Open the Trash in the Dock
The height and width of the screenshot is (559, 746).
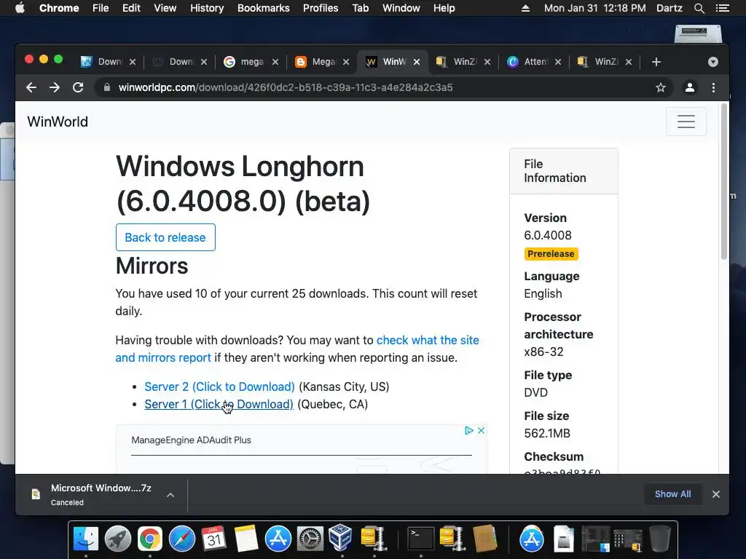pos(660,539)
